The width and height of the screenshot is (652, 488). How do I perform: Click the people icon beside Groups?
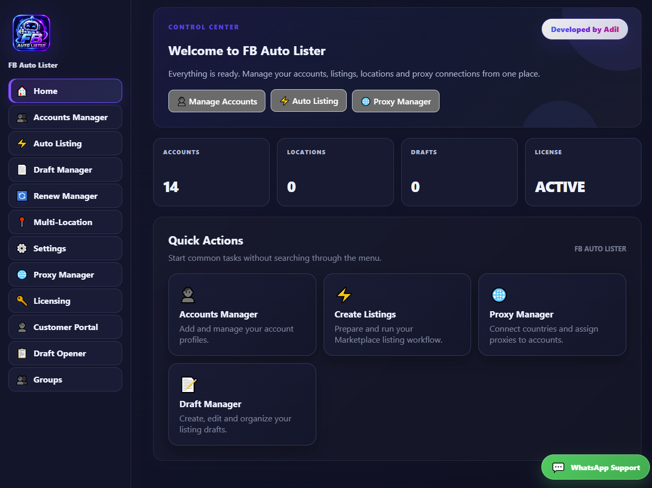click(22, 380)
